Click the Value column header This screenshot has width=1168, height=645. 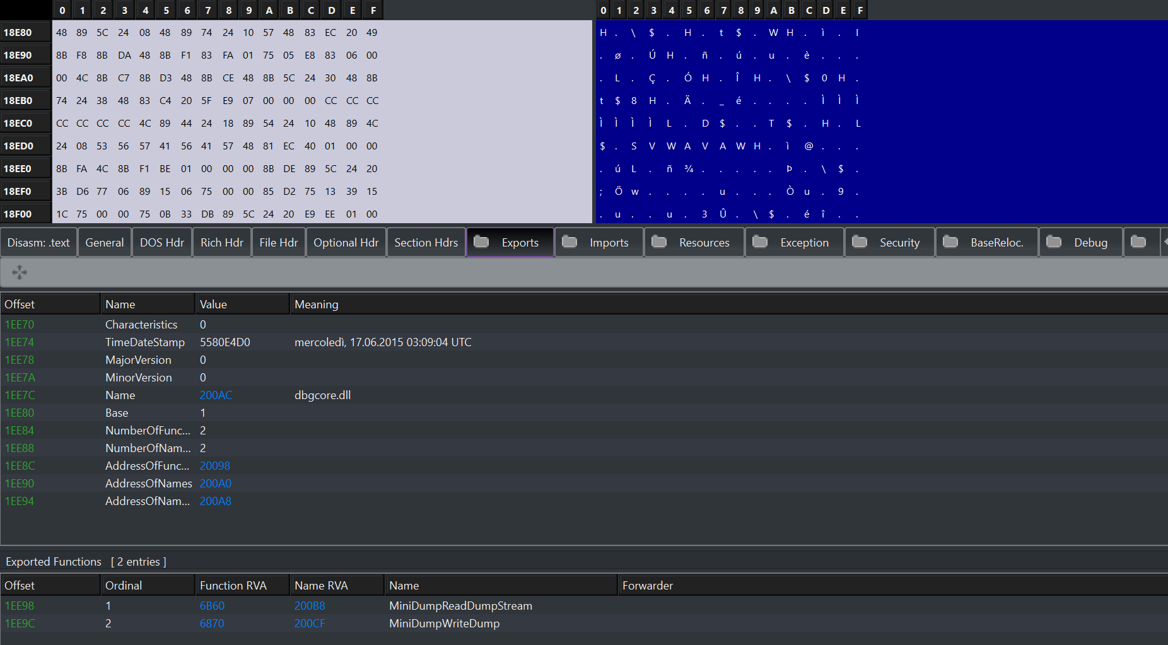coord(243,305)
